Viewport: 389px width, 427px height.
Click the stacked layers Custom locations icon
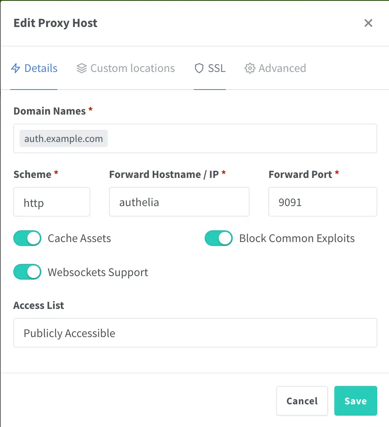(x=81, y=68)
